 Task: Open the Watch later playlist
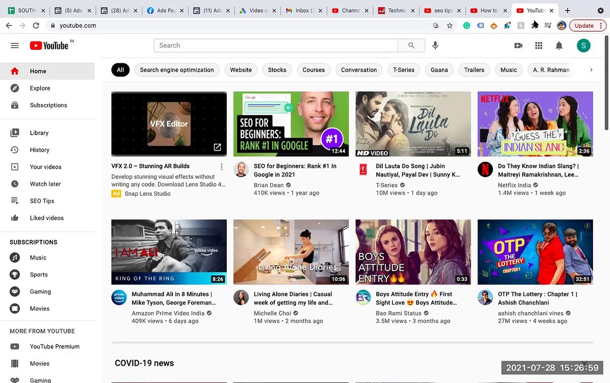pos(47,184)
